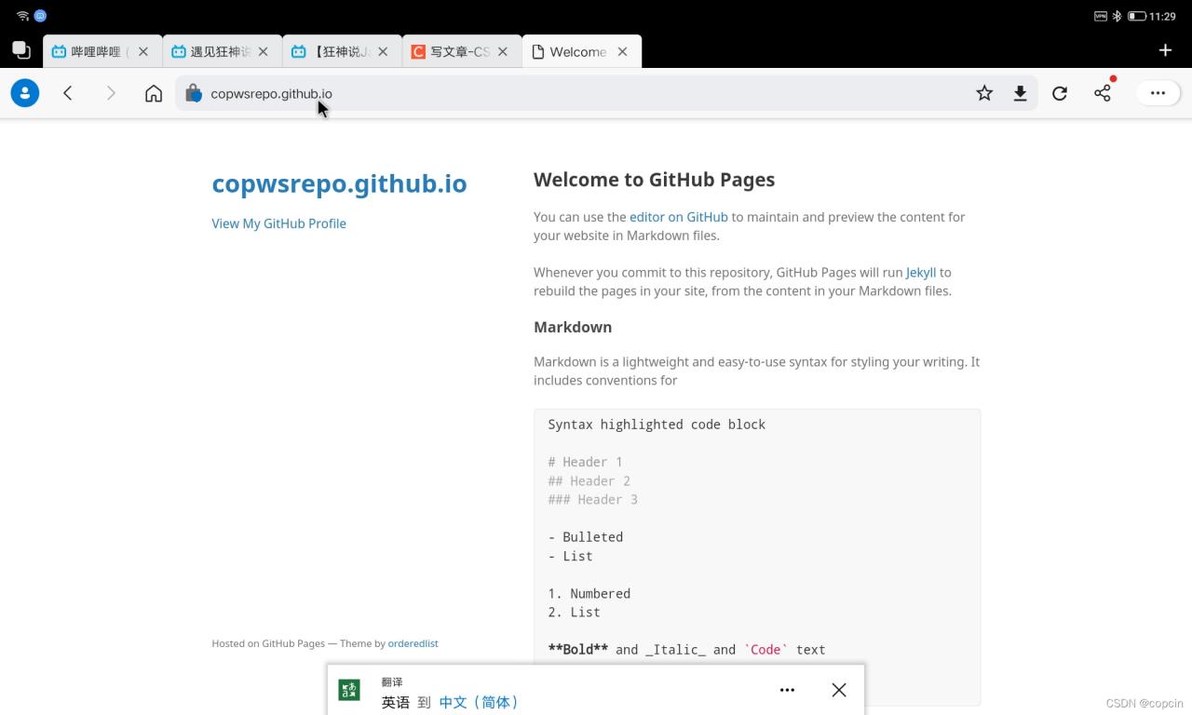1192x715 pixels.
Task: Open the copwsrepo.github.io site title link
Action: coord(339,183)
